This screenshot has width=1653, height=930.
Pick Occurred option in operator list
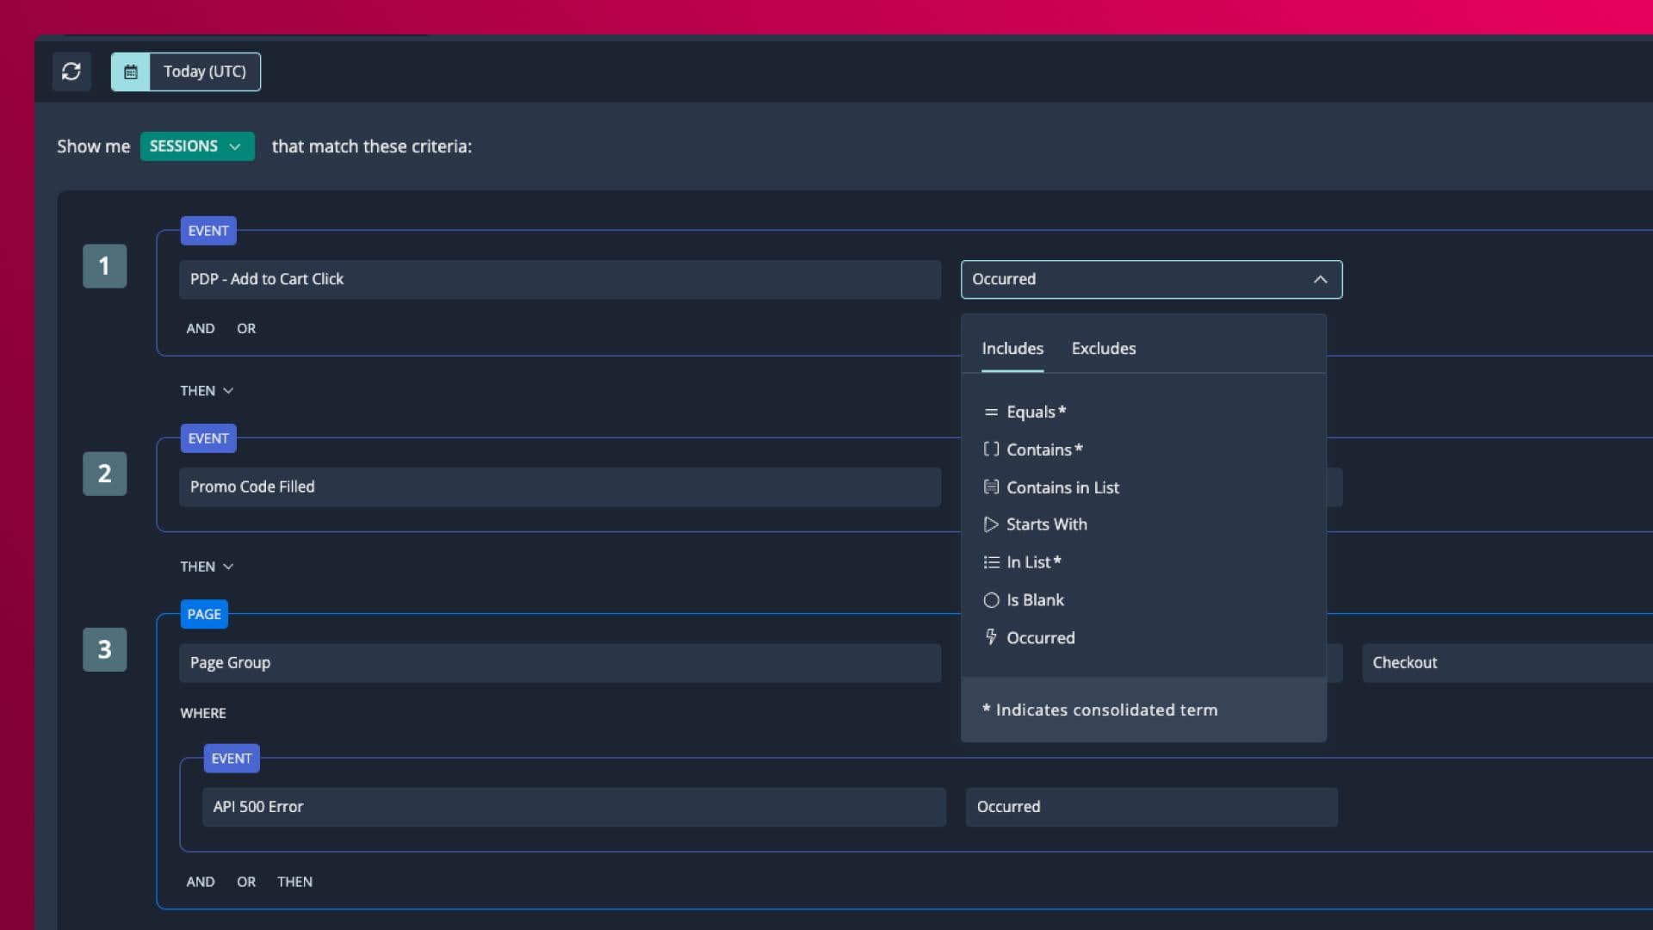[x=1040, y=638]
